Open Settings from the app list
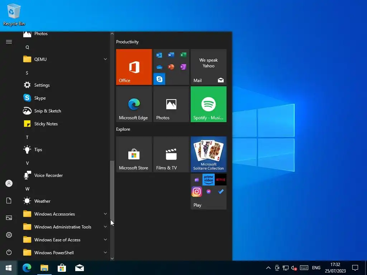Image resolution: width=367 pixels, height=275 pixels. [66, 85]
